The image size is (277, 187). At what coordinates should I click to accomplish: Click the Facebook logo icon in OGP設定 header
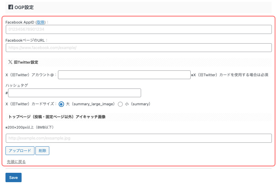click(10, 7)
